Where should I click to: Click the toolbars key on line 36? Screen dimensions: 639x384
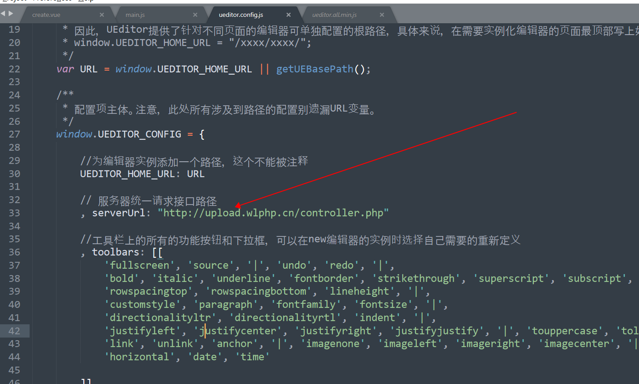[x=115, y=252]
